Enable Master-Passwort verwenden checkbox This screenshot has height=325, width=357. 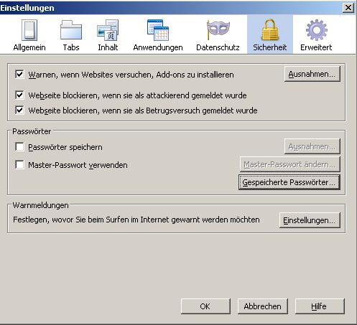pos(19,164)
